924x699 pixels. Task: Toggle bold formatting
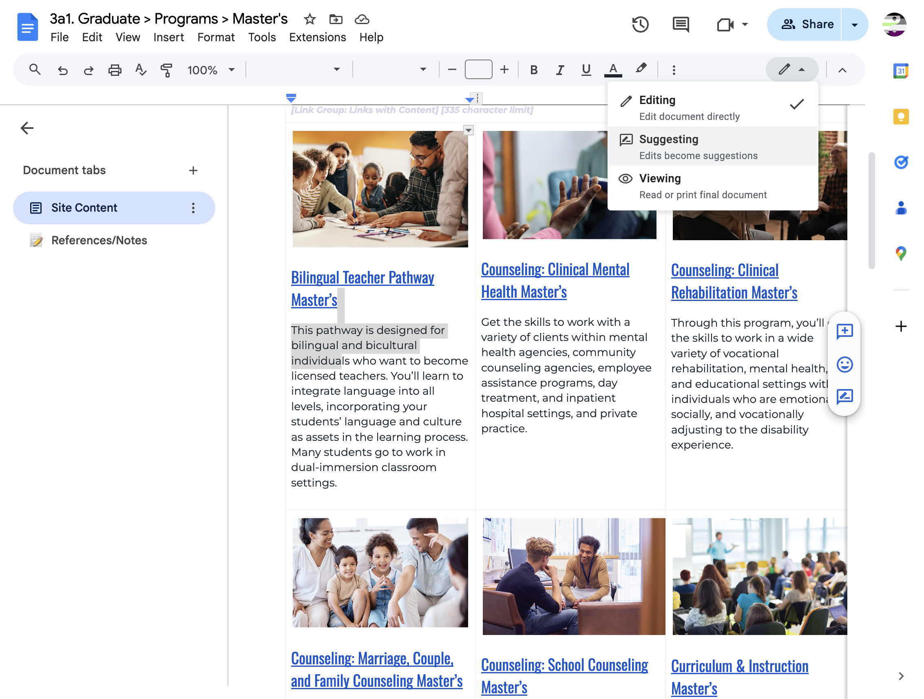(533, 70)
